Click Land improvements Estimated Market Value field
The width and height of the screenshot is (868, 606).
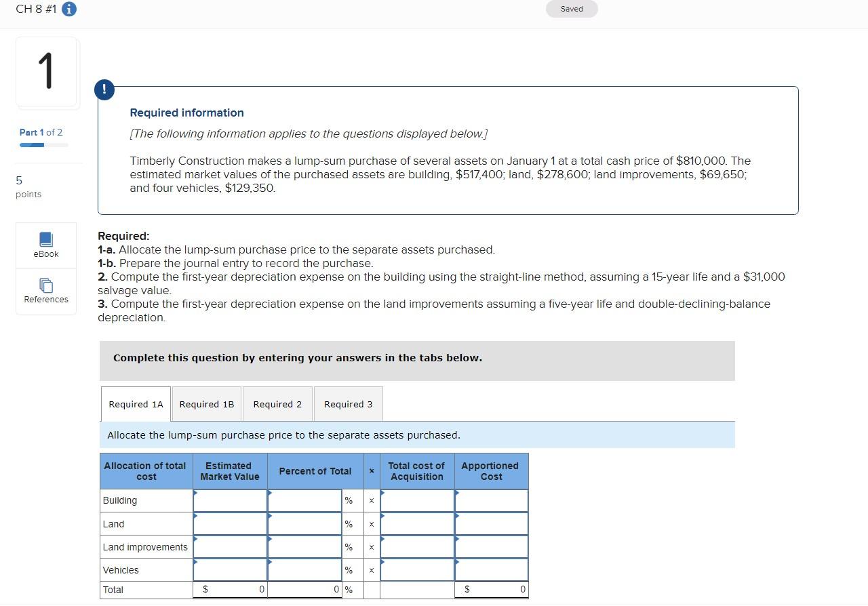coord(230,547)
